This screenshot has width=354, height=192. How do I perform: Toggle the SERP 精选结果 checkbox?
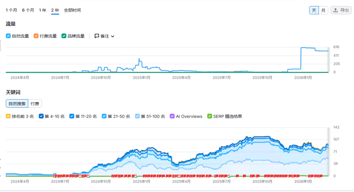[210, 116]
